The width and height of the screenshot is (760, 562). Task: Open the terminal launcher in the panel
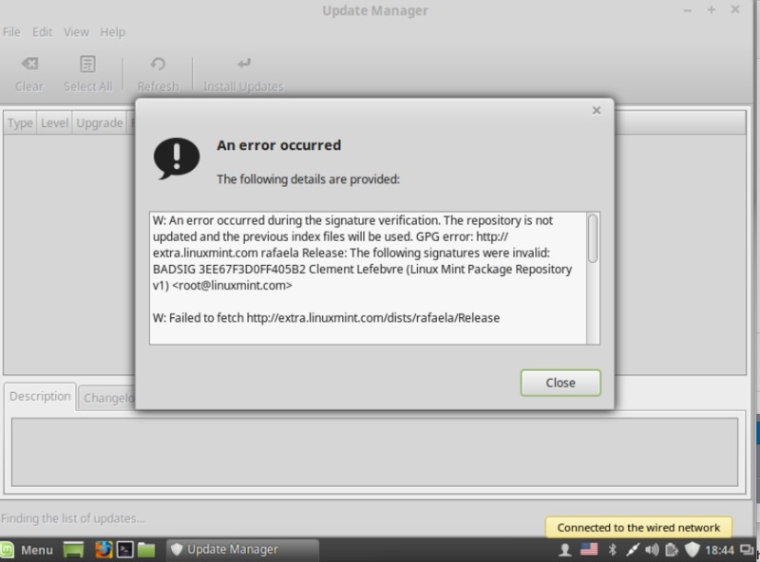pyautogui.click(x=124, y=550)
